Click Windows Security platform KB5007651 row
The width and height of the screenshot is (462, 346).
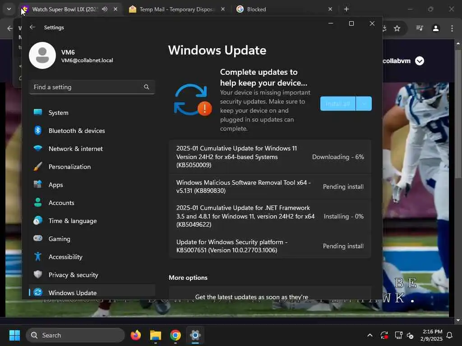point(270,246)
